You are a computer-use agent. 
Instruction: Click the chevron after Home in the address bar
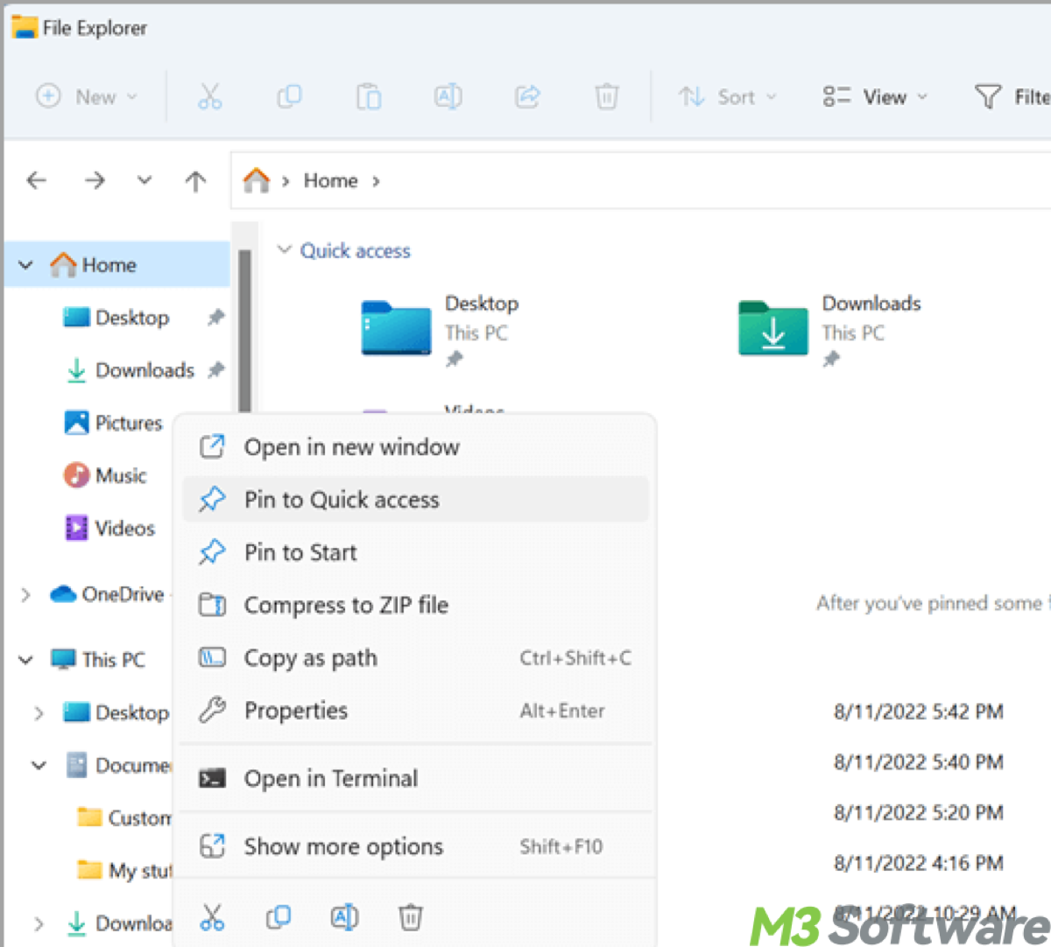(376, 181)
